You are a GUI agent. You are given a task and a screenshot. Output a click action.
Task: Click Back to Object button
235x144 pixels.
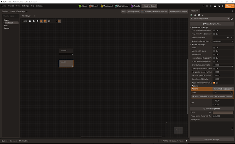149,6
